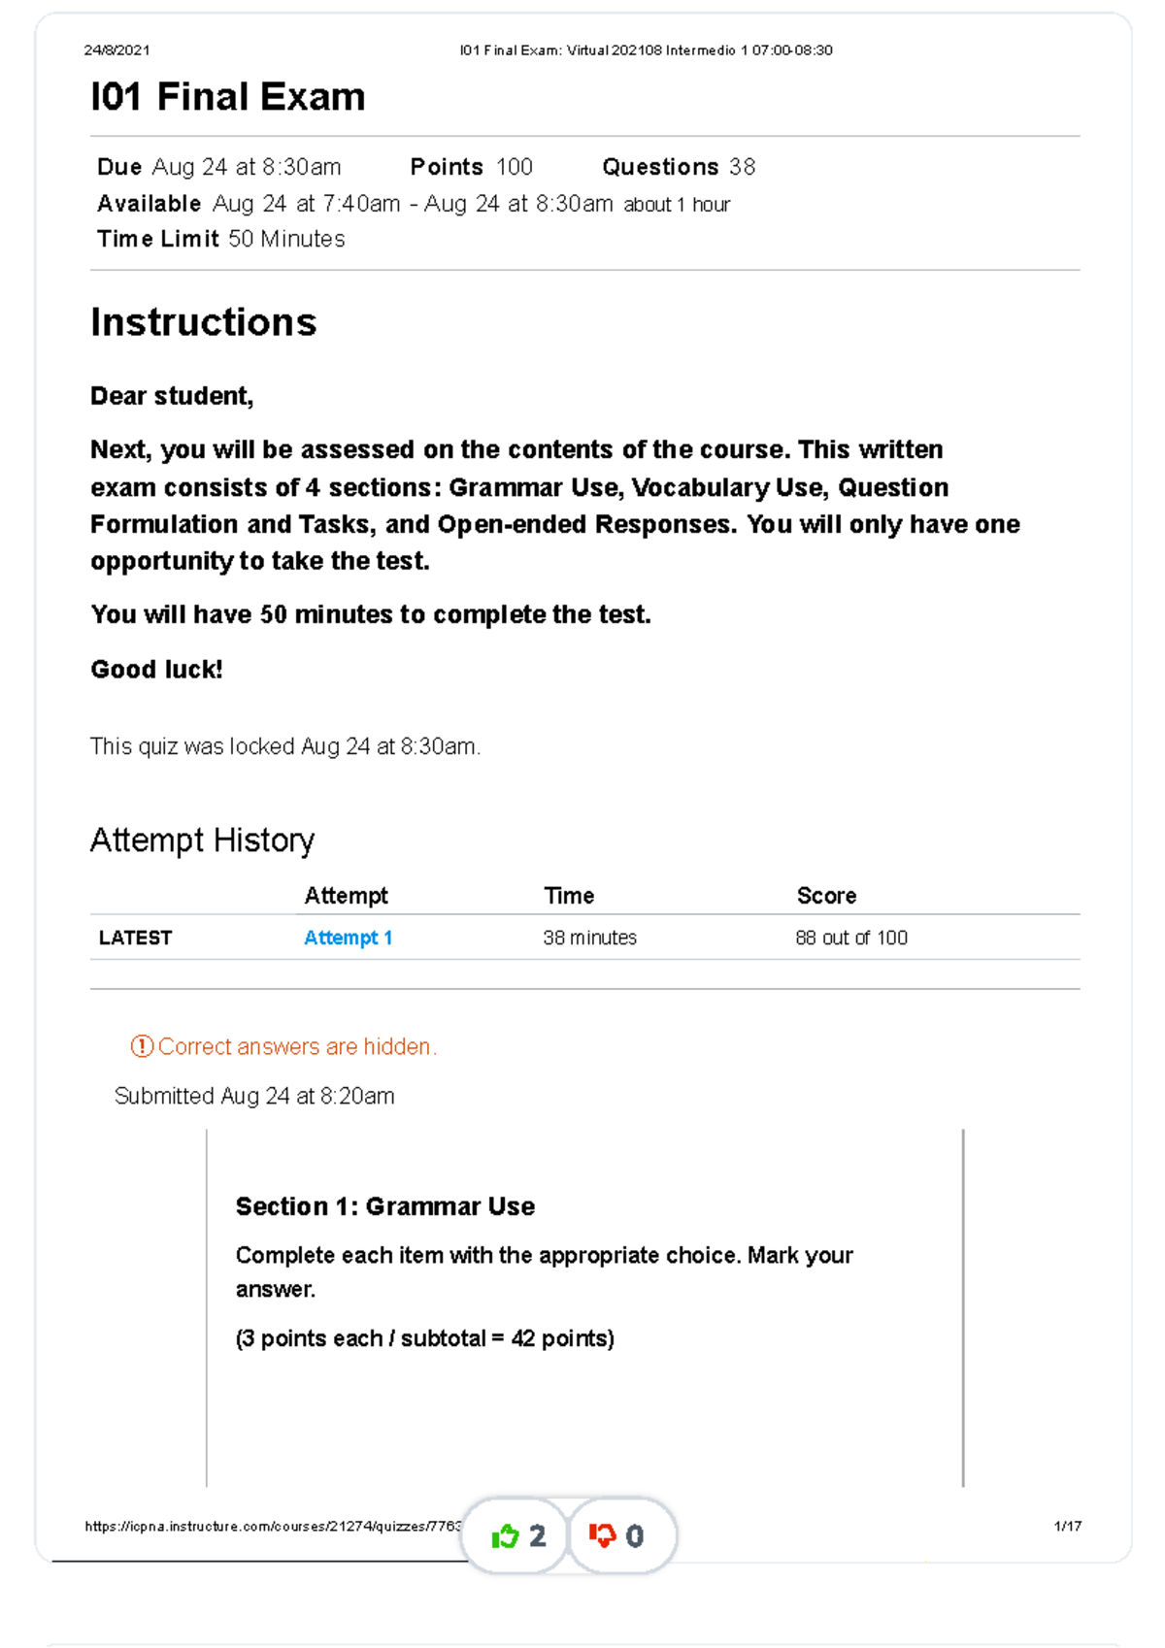Select the Score column header
The width and height of the screenshot is (1165, 1648).
click(x=826, y=896)
